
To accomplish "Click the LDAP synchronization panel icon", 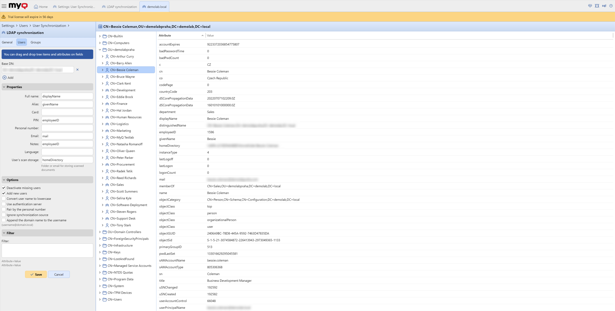I will coord(4,33).
